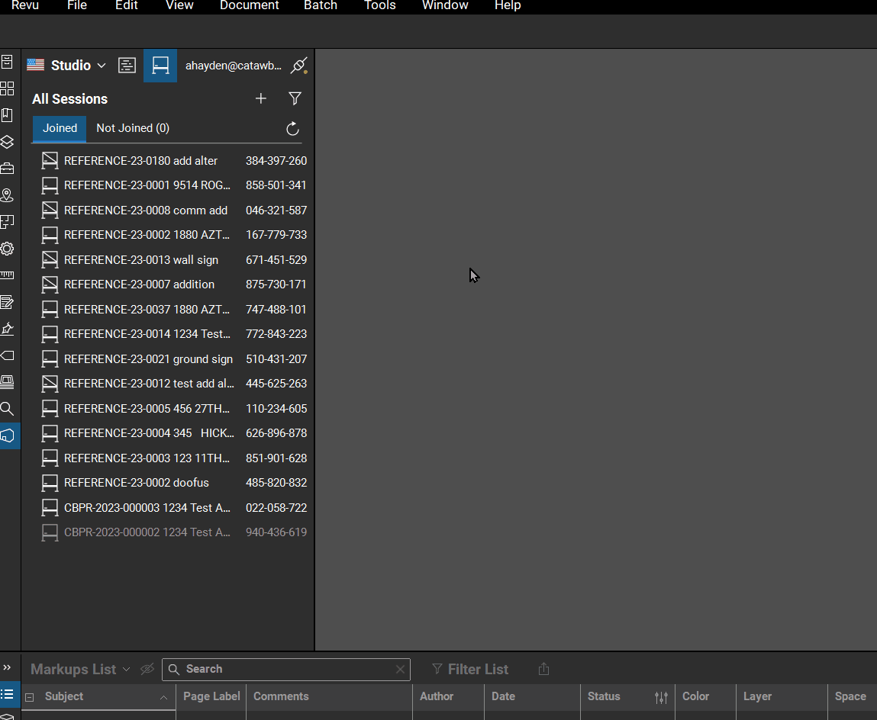Switch to the Not Joined tab
The image size is (877, 720).
point(133,128)
